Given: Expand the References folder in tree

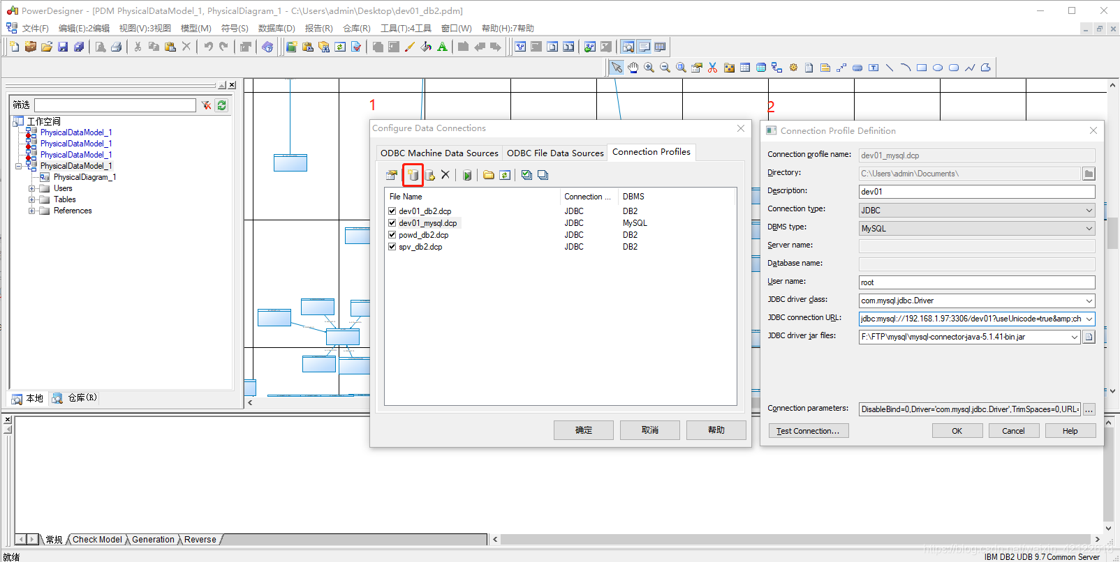Looking at the screenshot, I should [x=31, y=211].
